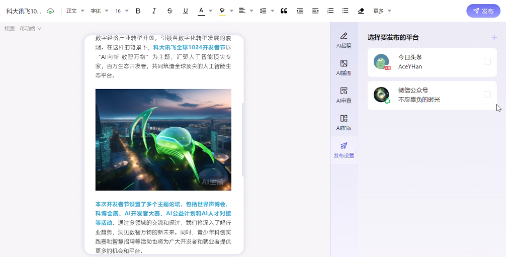Expand the highlight color dropdown arrow
The image size is (506, 257).
(231, 11)
